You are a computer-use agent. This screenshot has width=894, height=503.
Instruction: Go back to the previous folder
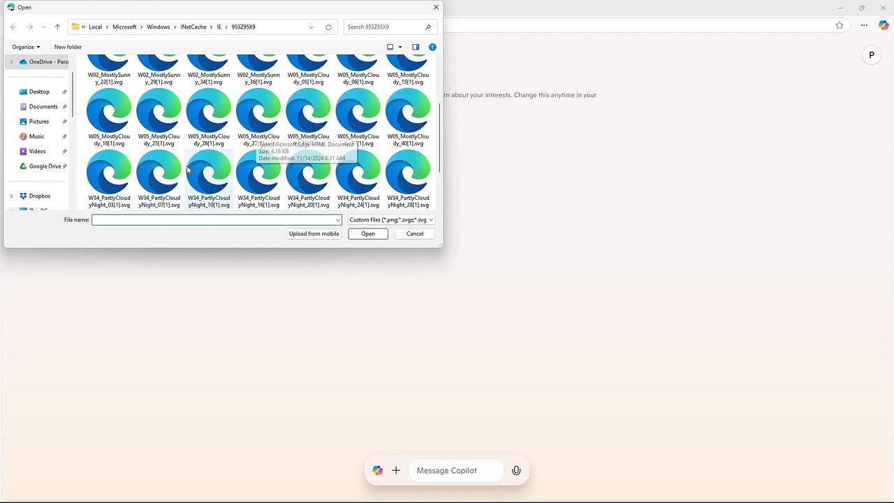pos(13,27)
